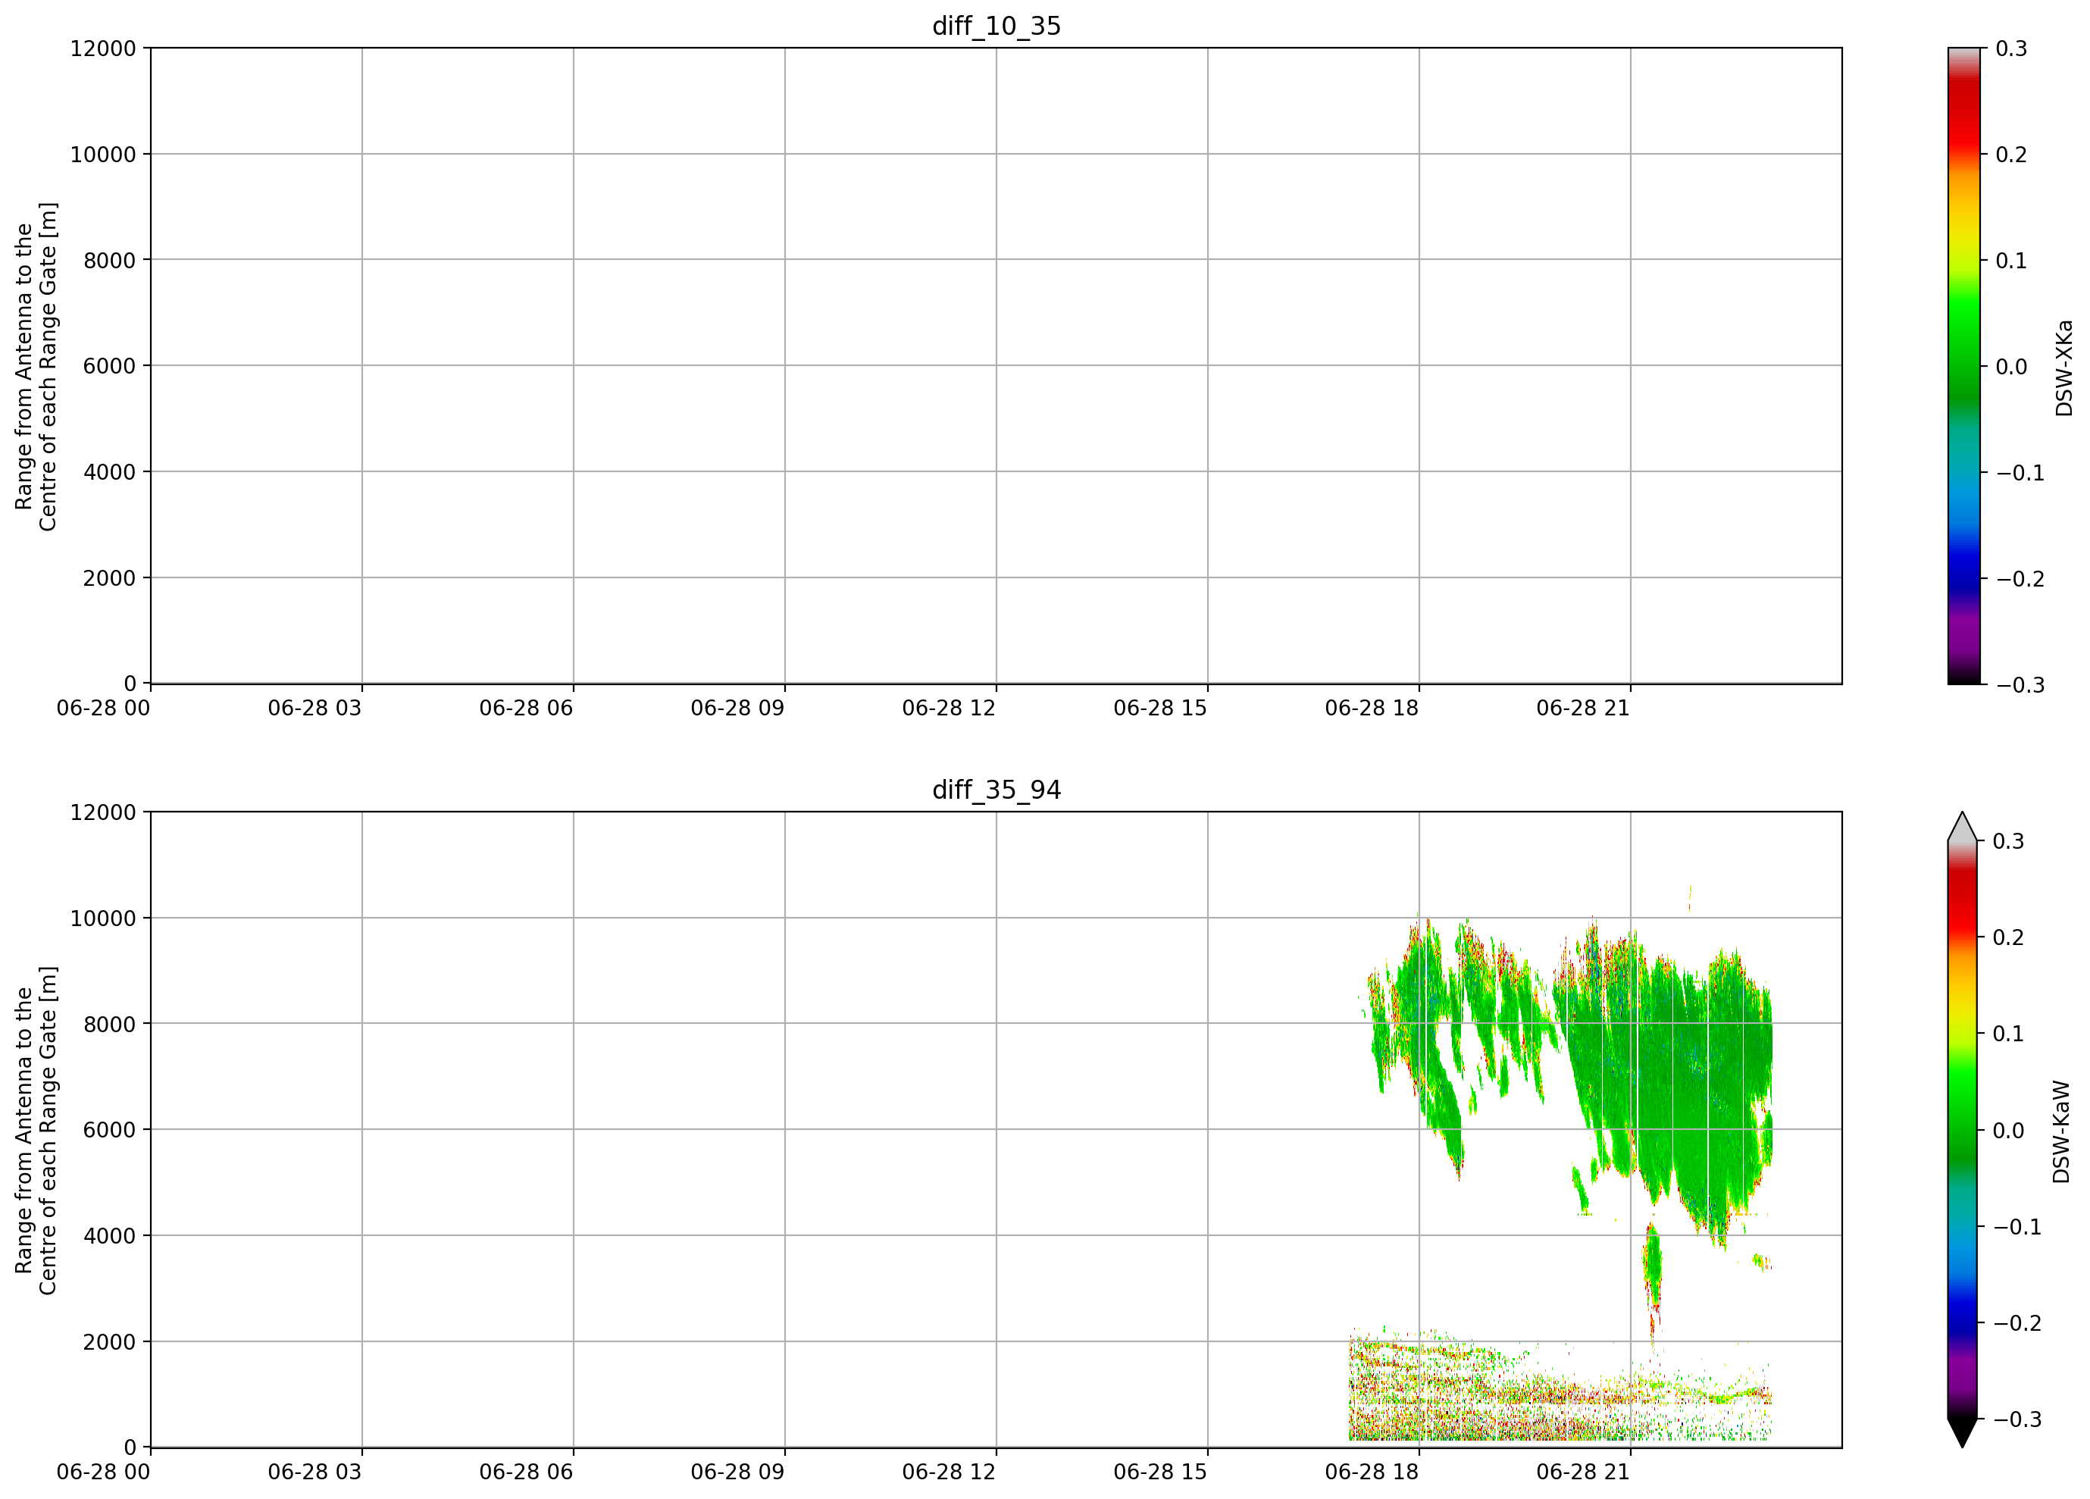The width and height of the screenshot is (2090, 1499).
Task: Click the y-axis range label of the diff_10_35 plot
Action: point(36,367)
